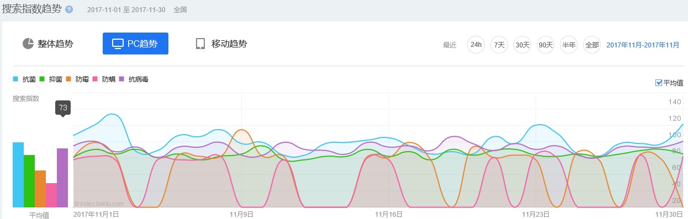
Task: Toggle the 抗菌 blue legend marker
Action: [x=15, y=79]
